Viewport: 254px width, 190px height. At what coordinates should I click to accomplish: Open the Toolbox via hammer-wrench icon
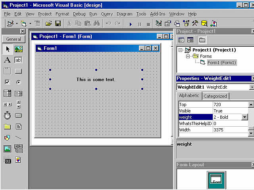[195, 24]
